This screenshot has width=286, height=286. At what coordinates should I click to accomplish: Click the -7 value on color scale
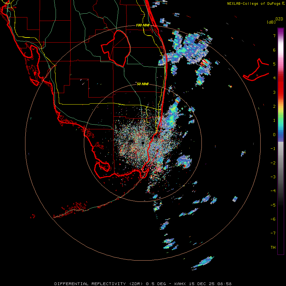273,233
